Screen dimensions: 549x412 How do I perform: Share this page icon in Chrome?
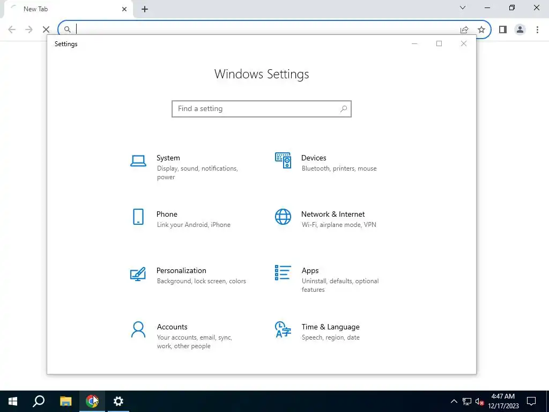(464, 30)
